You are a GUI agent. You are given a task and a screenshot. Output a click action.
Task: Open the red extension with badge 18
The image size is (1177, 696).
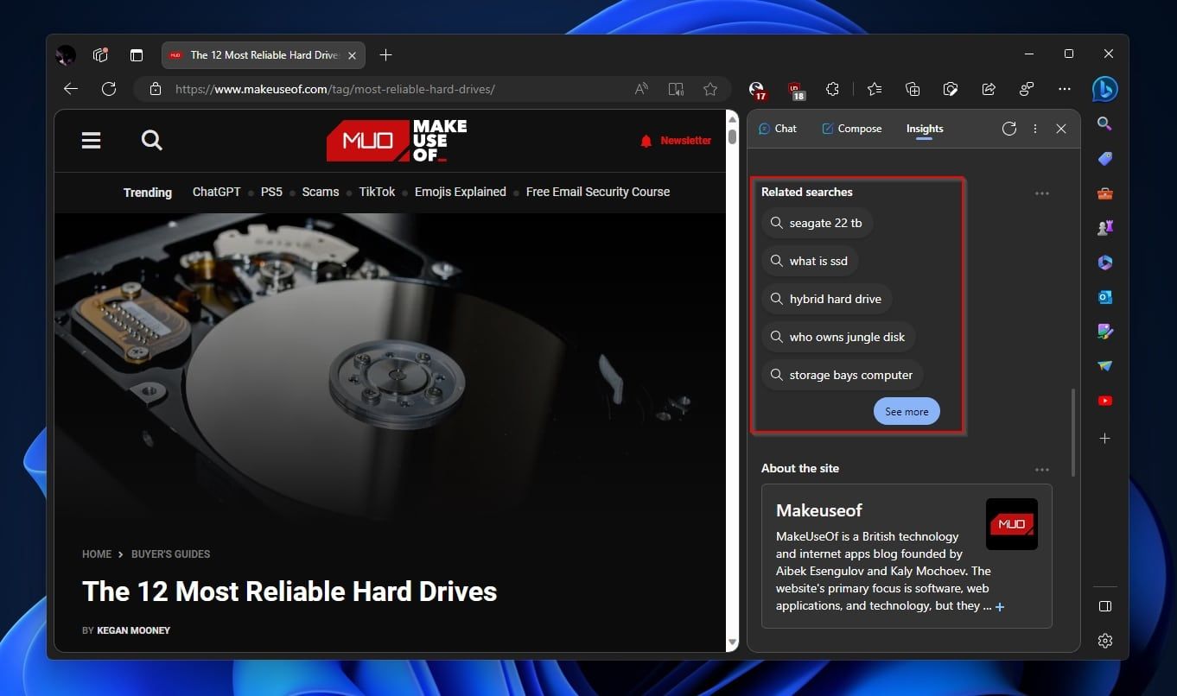tap(796, 90)
